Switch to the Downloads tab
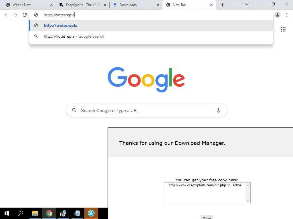 [135, 5]
